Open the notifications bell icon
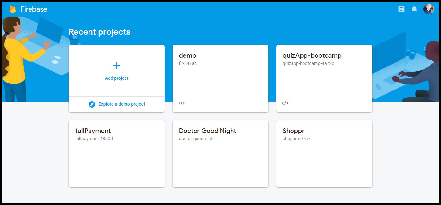This screenshot has height=205, width=441. click(x=414, y=9)
